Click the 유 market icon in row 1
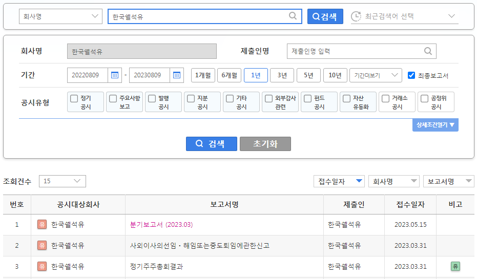Screen dimensions: 477x279 pos(42,225)
